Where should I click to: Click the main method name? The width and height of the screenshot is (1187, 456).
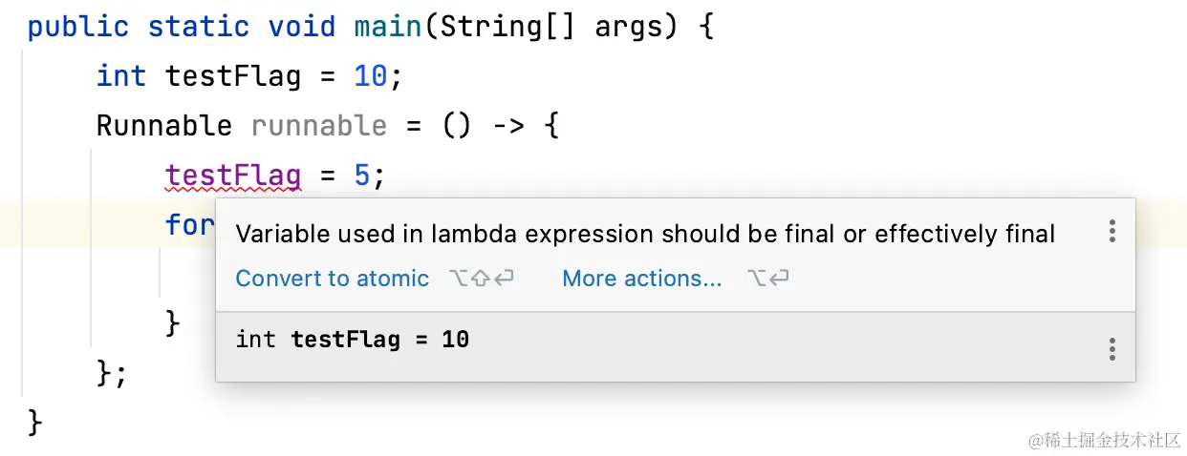click(x=388, y=26)
